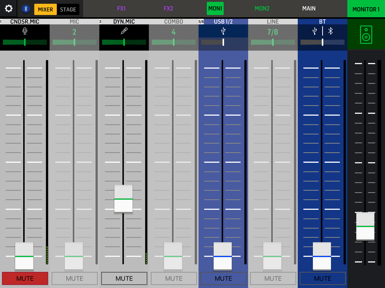Click the USB 1/2 pan slider

223,42
